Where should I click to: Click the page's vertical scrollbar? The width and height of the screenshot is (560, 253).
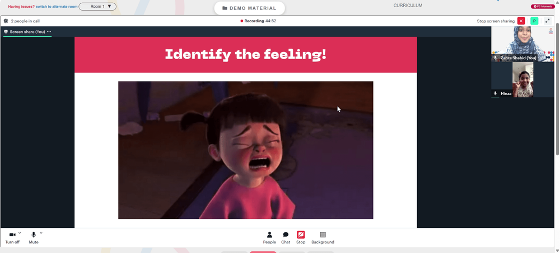click(557, 89)
